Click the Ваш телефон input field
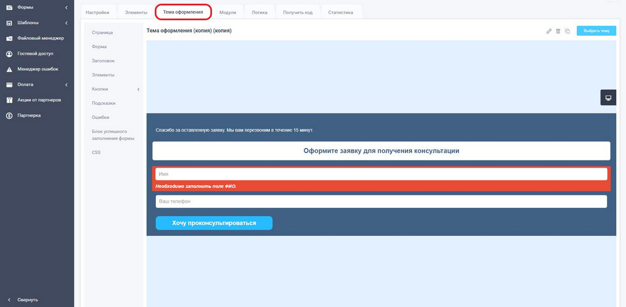 click(381, 201)
